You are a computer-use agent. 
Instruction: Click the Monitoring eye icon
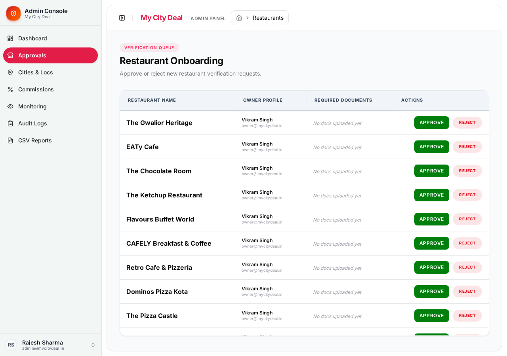pos(10,106)
